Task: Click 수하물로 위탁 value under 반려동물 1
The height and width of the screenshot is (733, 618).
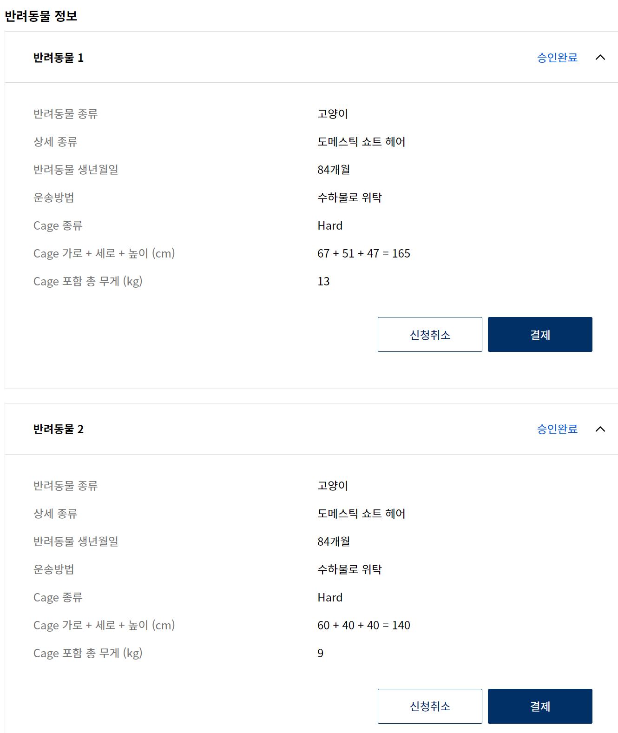Action: [349, 198]
